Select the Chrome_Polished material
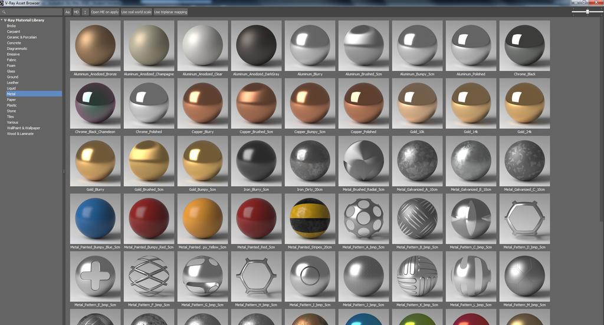 tap(149, 104)
